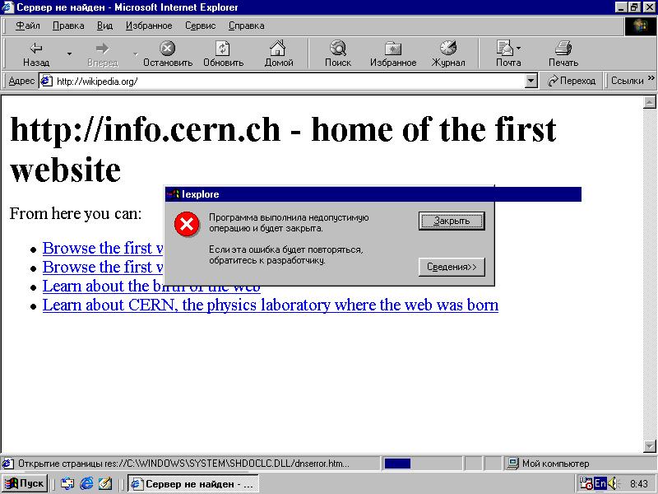Click the Печать (Print) toolbar icon

pyautogui.click(x=563, y=49)
